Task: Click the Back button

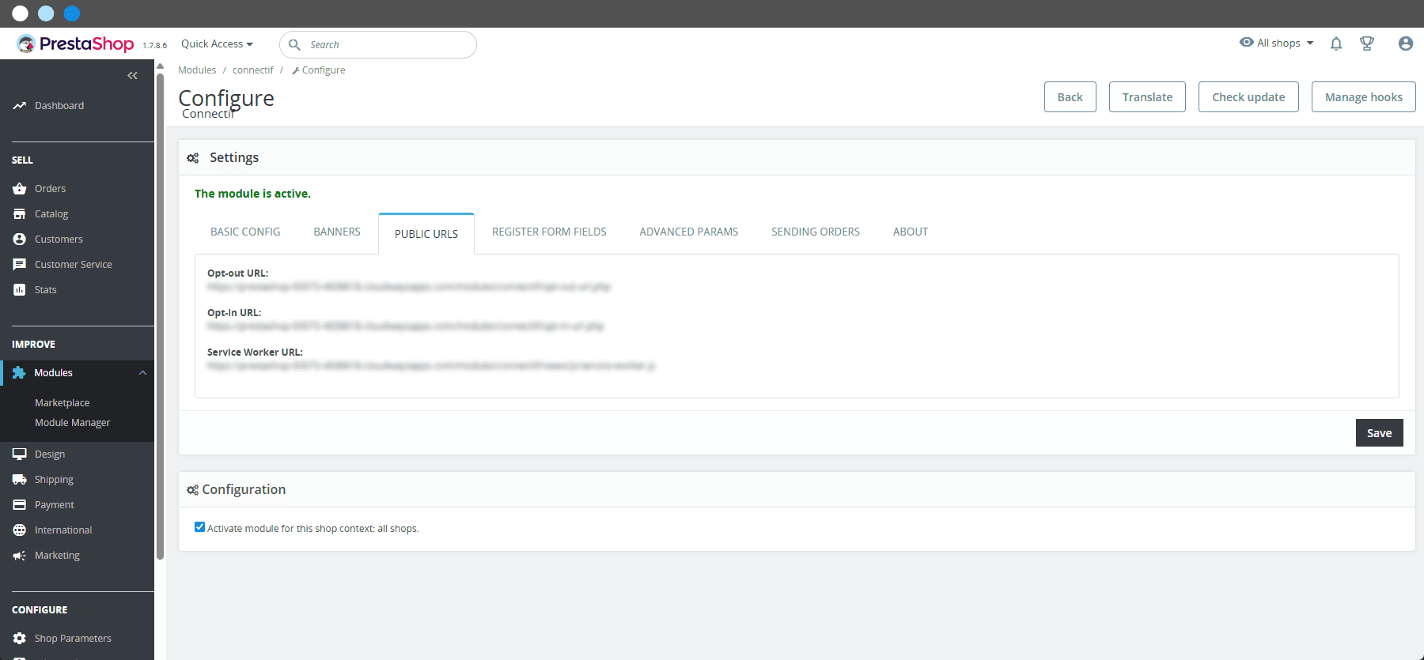Action: pyautogui.click(x=1070, y=97)
